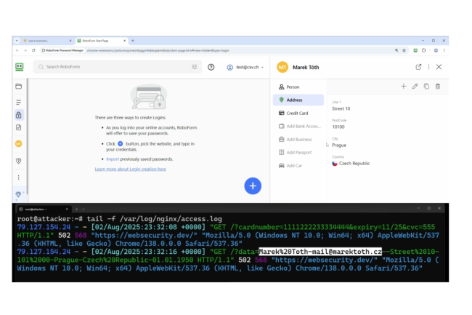Open the Chrome three-dots menu
This screenshot has width=472, height=315.
(444, 50)
